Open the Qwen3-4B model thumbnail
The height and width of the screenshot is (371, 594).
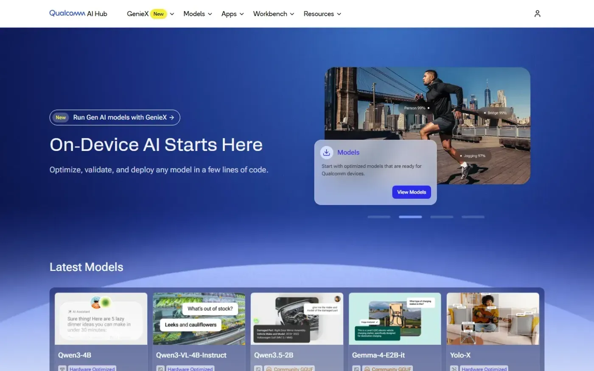point(101,318)
